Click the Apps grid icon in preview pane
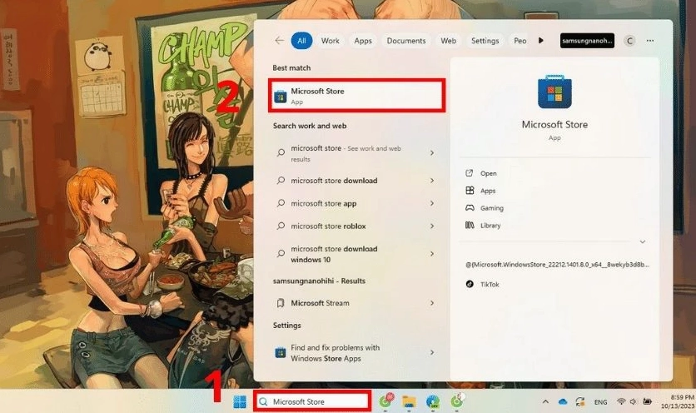 (470, 191)
